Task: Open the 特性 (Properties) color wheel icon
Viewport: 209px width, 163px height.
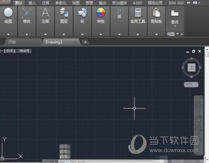Action: tap(101, 13)
